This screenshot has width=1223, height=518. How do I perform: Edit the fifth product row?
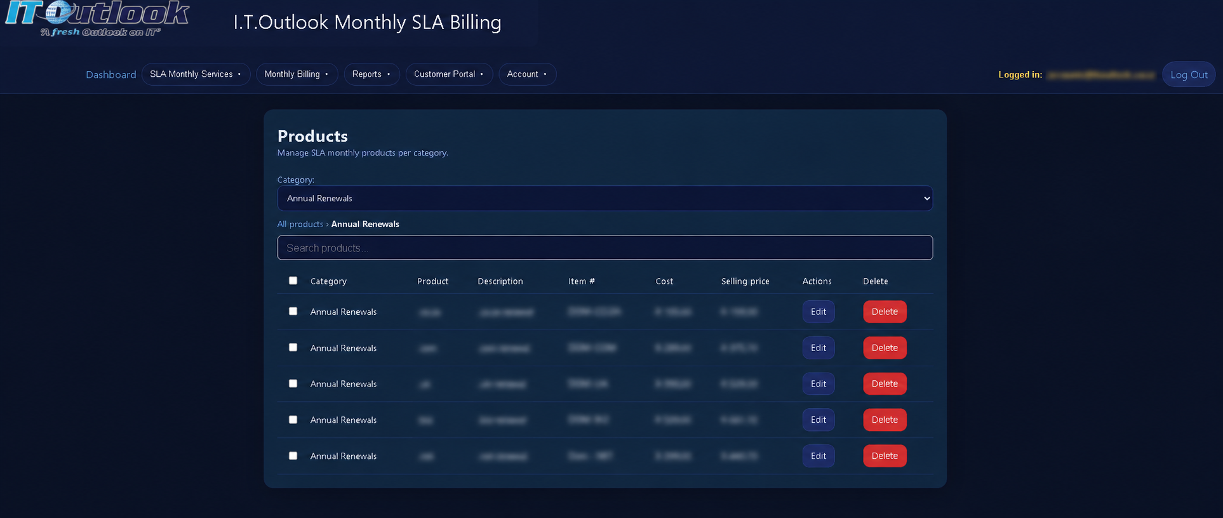[819, 456]
